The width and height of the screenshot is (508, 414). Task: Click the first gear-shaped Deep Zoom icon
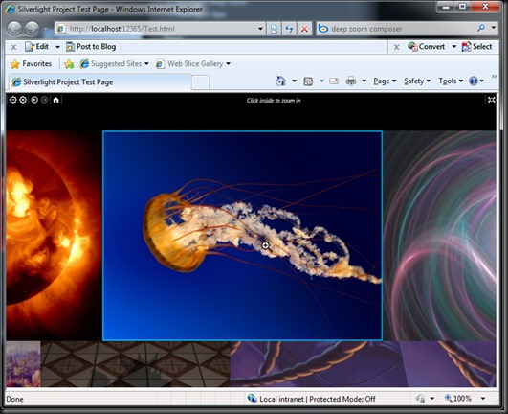point(12,100)
